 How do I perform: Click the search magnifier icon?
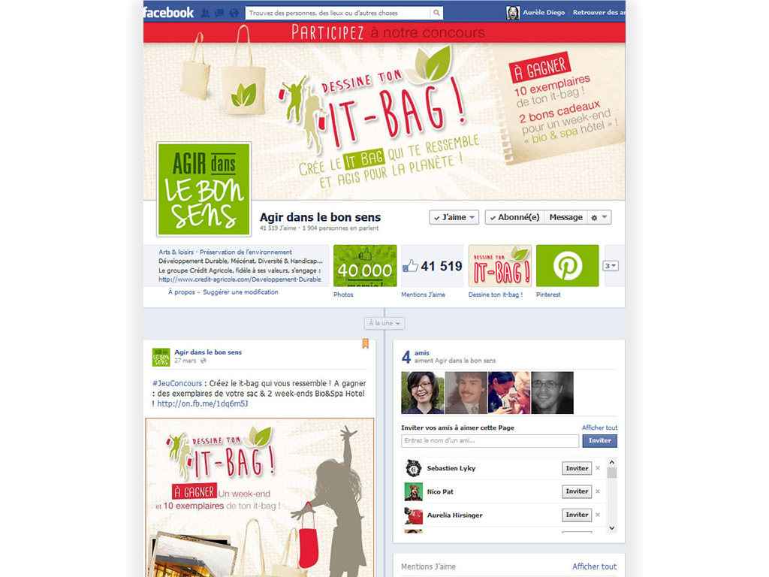tap(436, 13)
